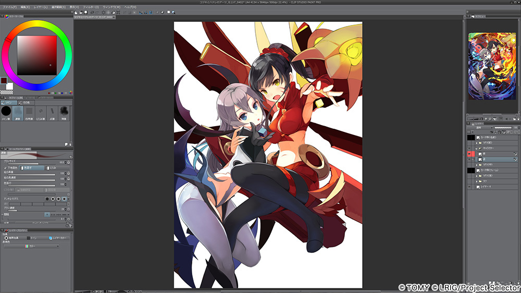Click the Fill bucket toolbar icon
The height and width of the screenshot is (293, 521).
tap(113, 13)
